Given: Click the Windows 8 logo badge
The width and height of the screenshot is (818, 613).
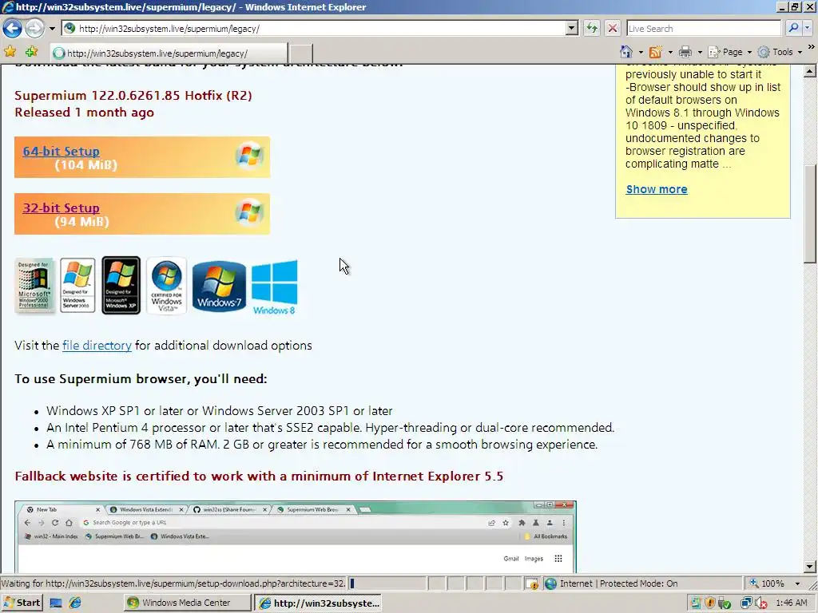Looking at the screenshot, I should tap(275, 287).
